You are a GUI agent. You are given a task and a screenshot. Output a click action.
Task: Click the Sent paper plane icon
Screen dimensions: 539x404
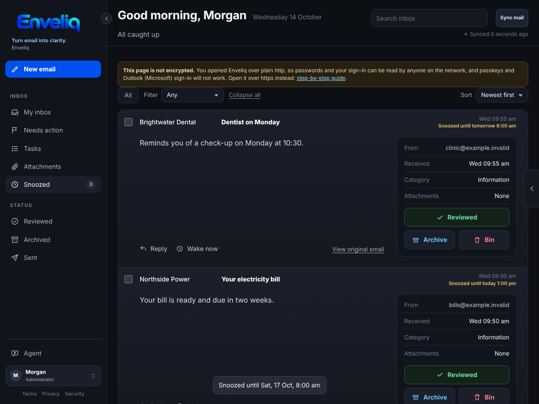[15, 258]
